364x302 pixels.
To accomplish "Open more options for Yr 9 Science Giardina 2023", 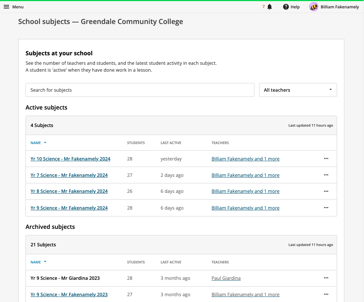I will pyautogui.click(x=326, y=278).
